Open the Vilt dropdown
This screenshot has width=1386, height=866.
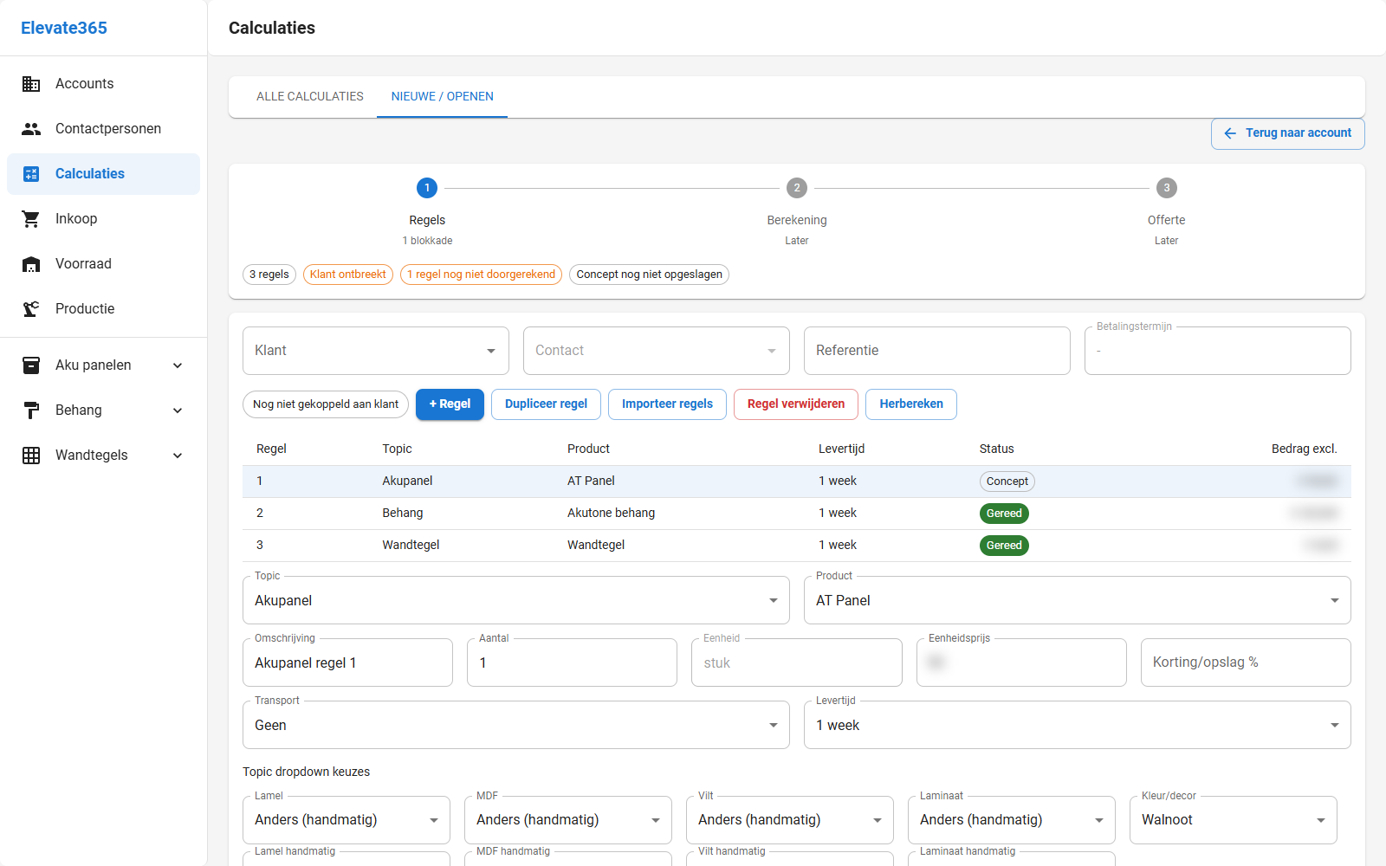point(790,820)
